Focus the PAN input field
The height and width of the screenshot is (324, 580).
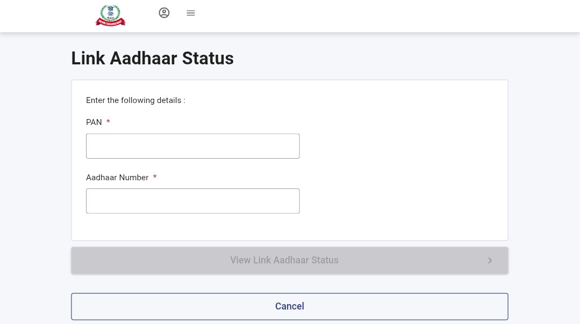coord(192,146)
